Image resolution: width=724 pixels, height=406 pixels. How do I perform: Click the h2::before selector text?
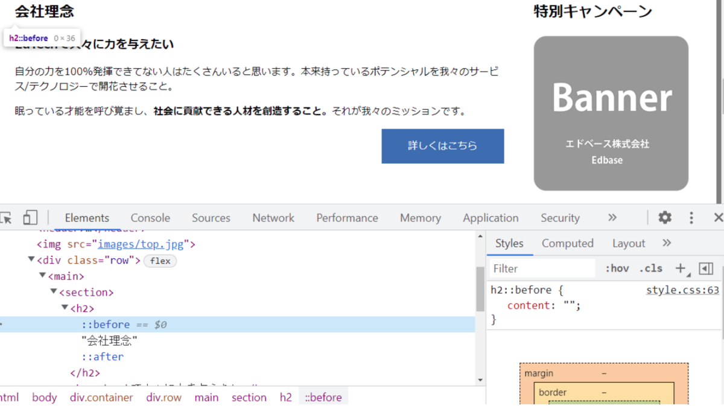click(x=522, y=290)
